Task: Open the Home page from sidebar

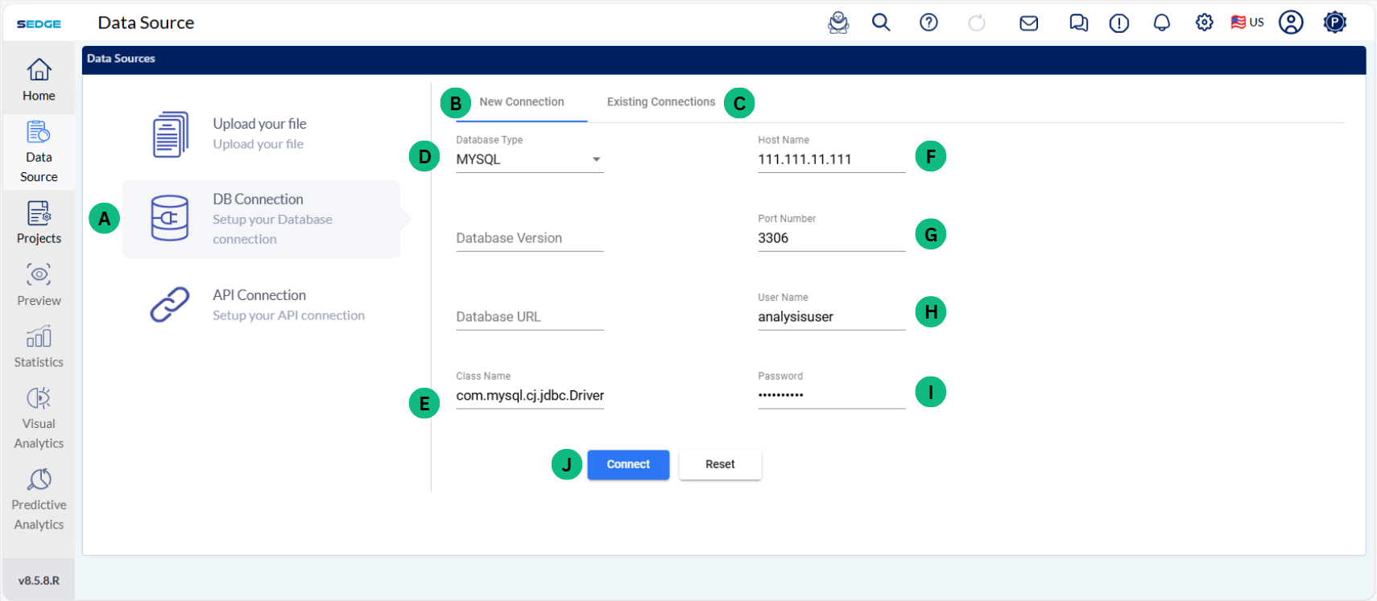Action: [x=39, y=80]
